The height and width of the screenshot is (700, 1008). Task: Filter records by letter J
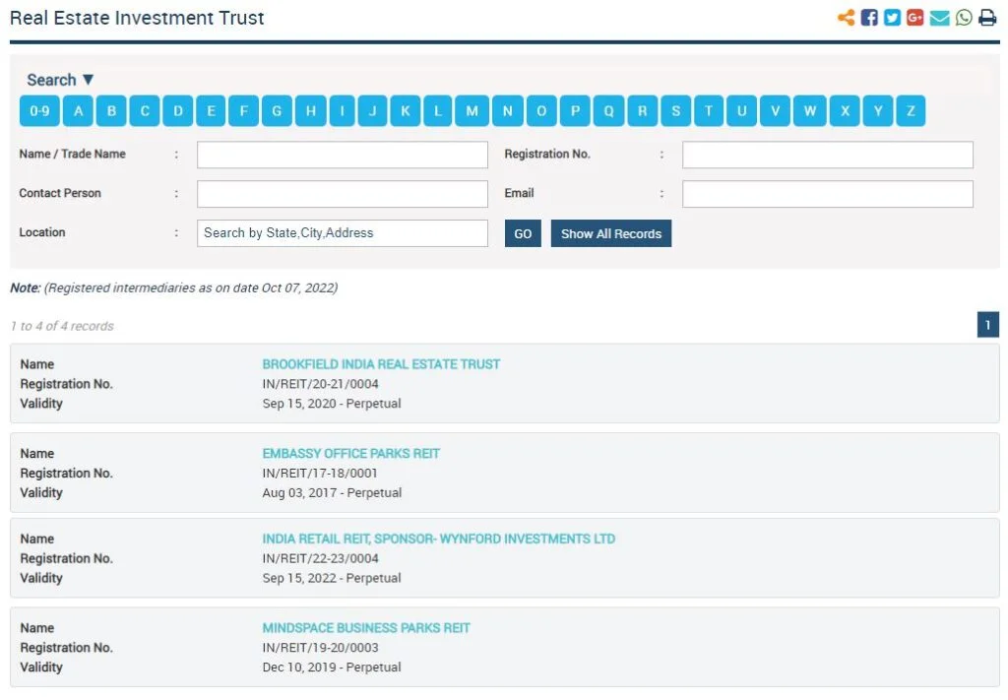pos(373,110)
